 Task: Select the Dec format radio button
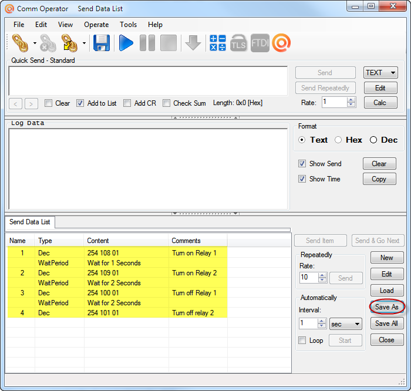tap(373, 140)
